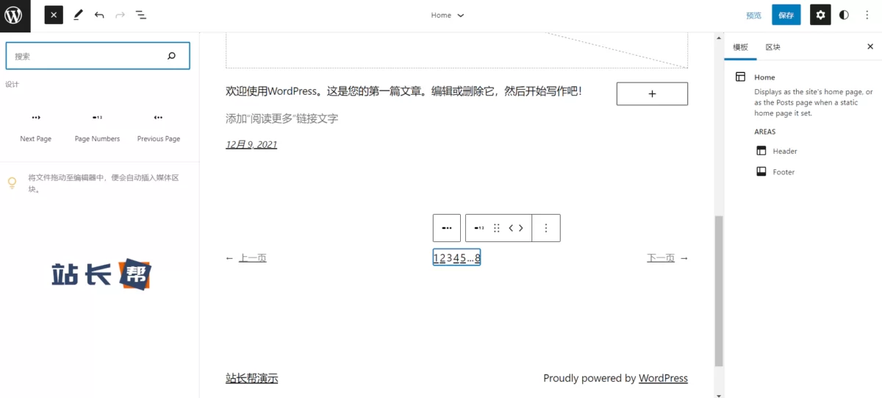Close the block inserter panel

pos(54,15)
